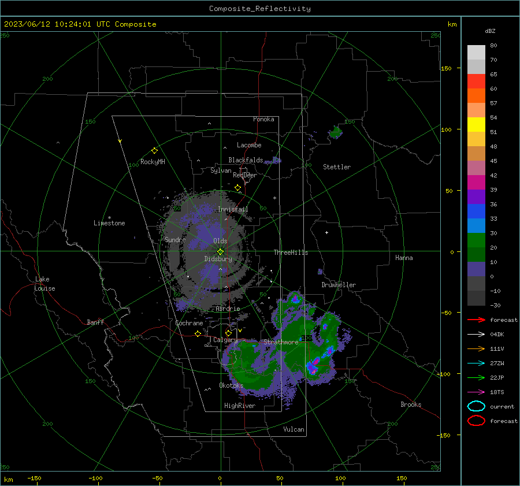Screen dimensions: 520x486
Task: Click the Didsbury label
Action: [218, 259]
